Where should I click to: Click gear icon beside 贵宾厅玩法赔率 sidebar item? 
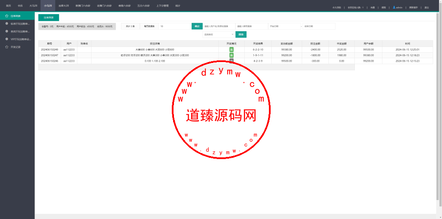click(x=7, y=31)
